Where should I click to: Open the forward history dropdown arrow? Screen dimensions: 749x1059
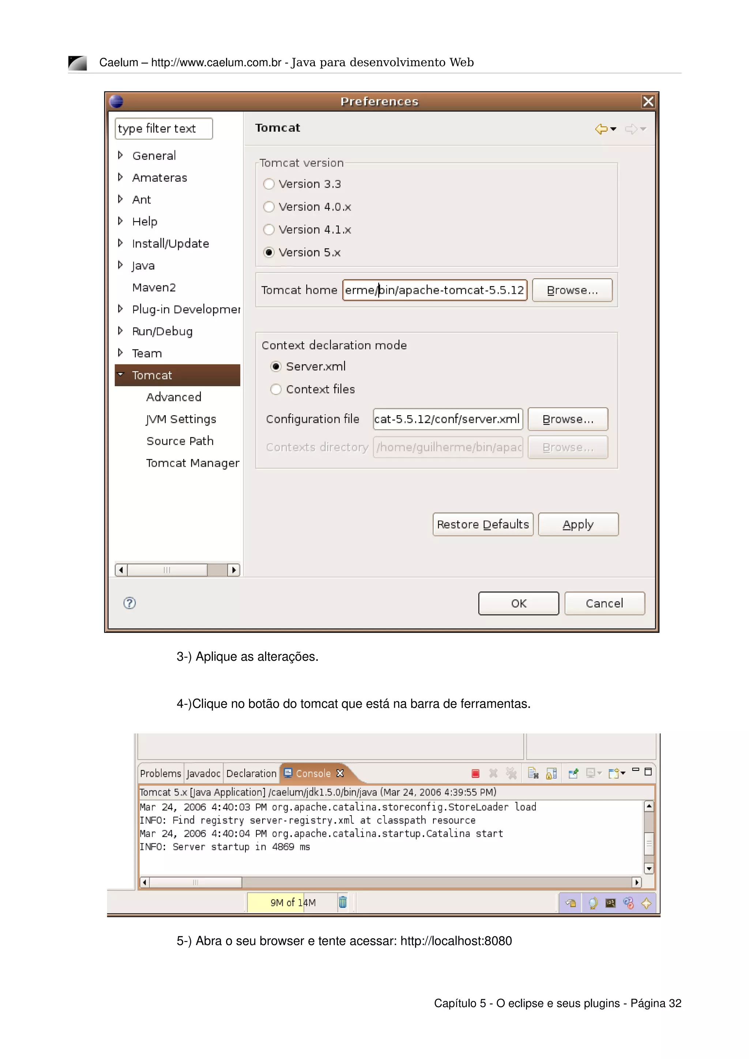click(x=643, y=129)
